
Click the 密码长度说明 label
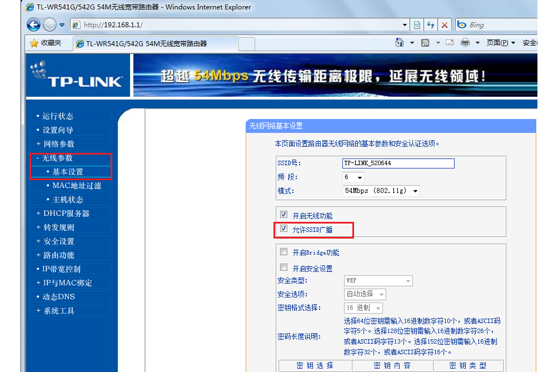click(299, 336)
